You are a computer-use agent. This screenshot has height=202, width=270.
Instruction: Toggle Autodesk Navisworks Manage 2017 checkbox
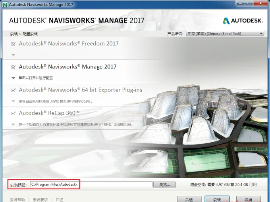click(13, 67)
